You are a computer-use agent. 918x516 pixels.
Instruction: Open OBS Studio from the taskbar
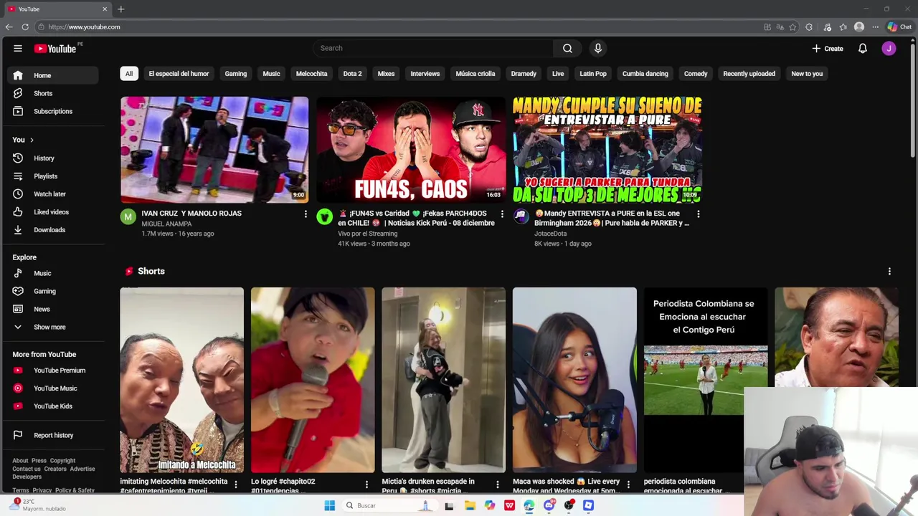(569, 505)
